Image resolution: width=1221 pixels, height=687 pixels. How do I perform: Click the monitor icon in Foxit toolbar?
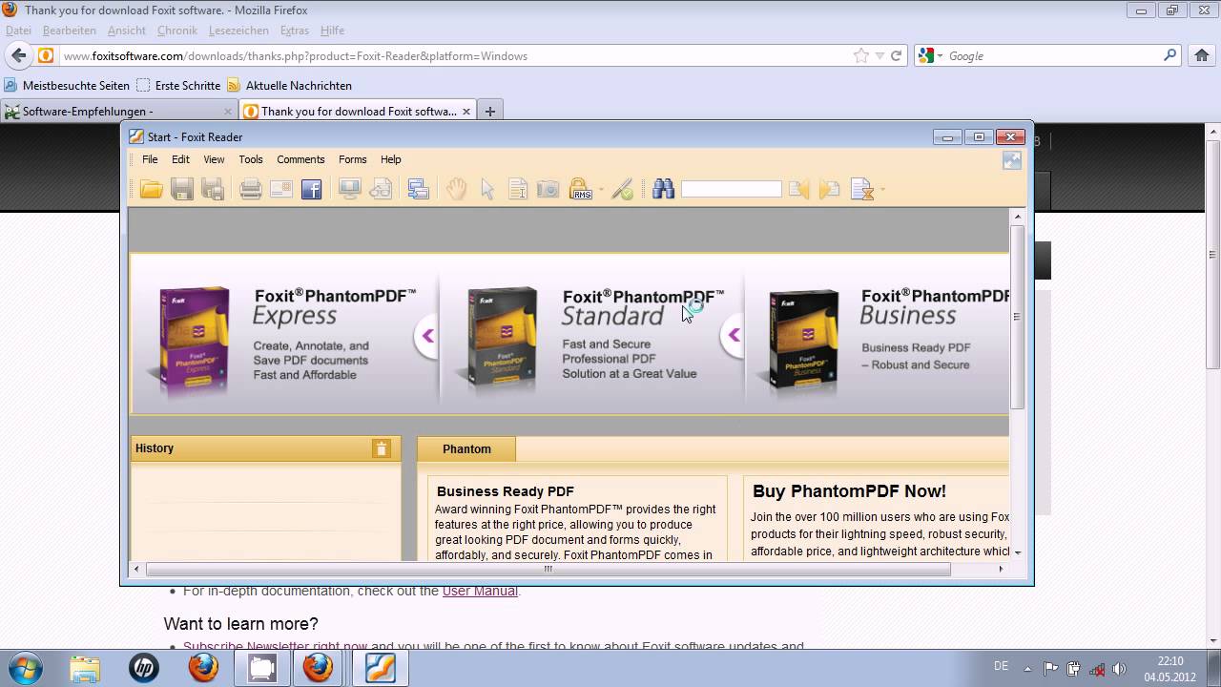click(350, 189)
